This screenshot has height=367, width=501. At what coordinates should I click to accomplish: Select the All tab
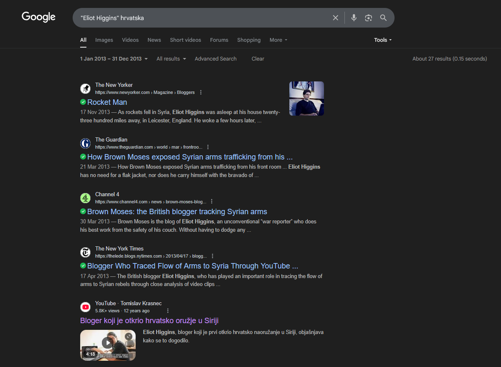tap(83, 40)
